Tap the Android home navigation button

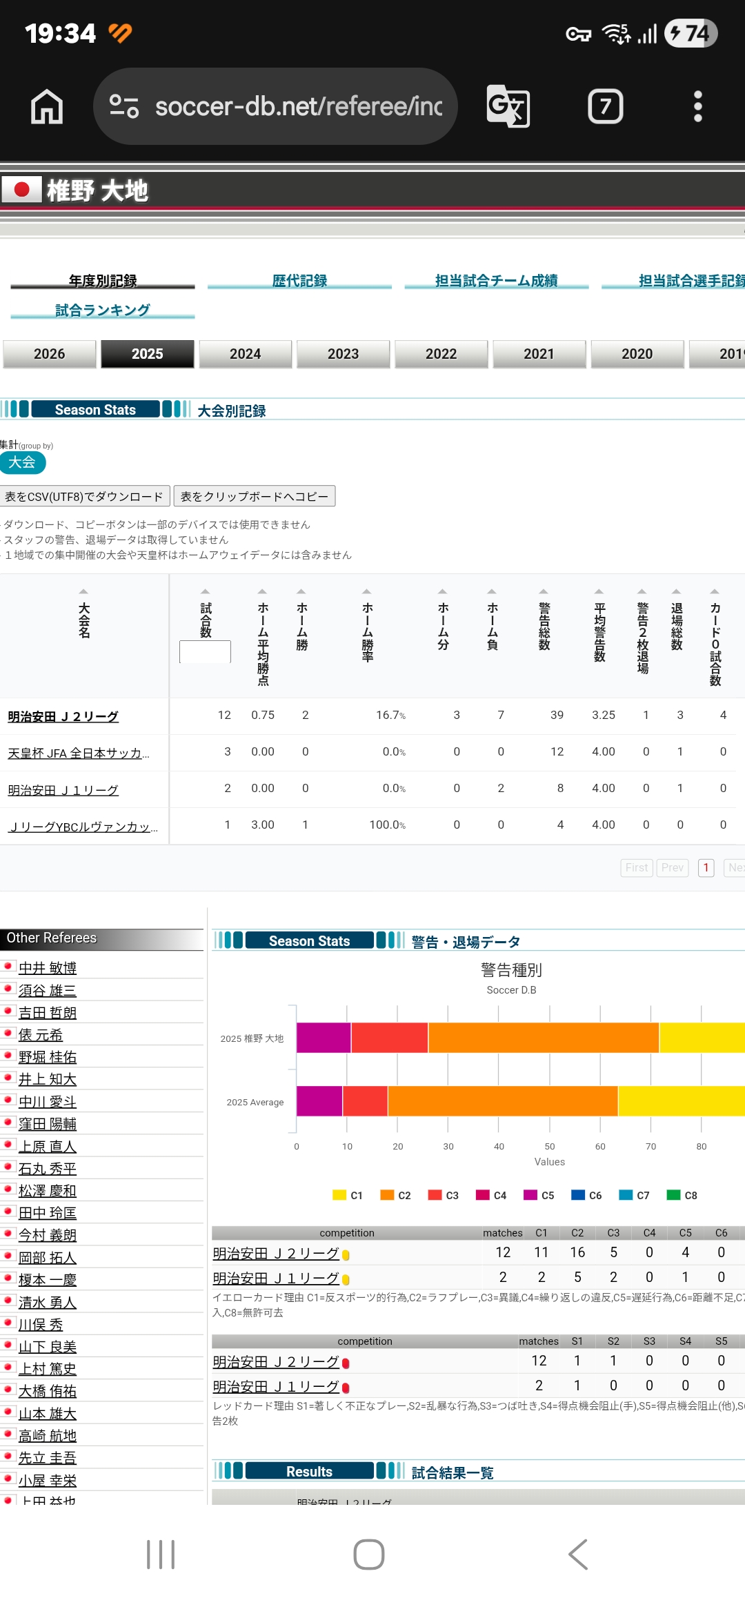(368, 1554)
